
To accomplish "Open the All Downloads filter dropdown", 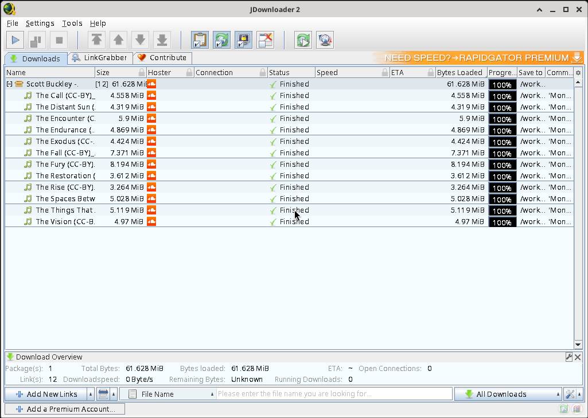I will tap(508, 394).
